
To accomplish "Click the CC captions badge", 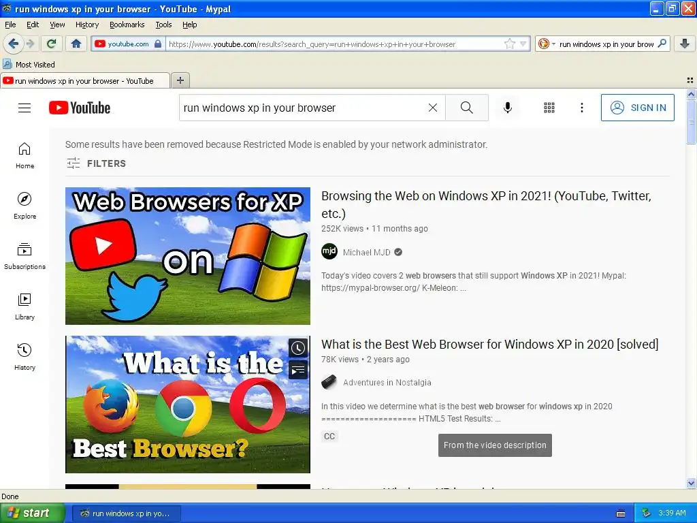I will (329, 437).
